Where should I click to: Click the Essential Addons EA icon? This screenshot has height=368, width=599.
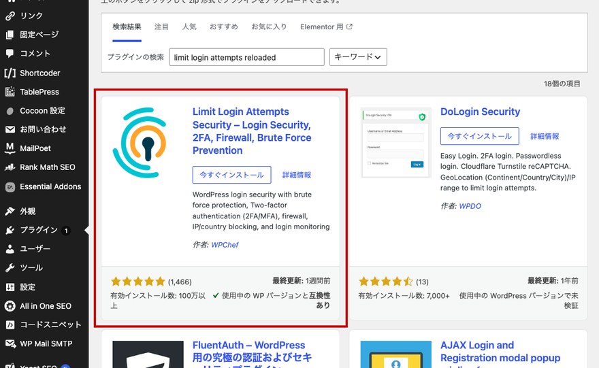coord(10,186)
